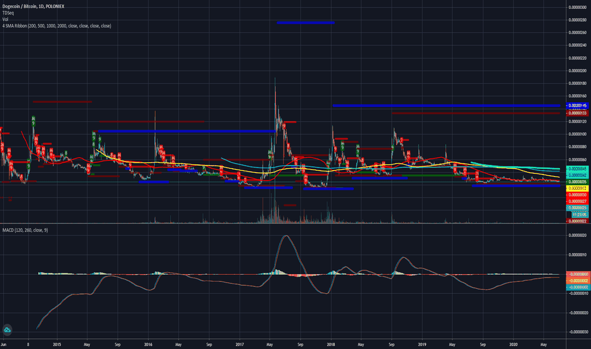Image resolution: width=591 pixels, height=349 pixels.
Task: Click the -0.00000020 MACD axis label
Action: (577, 312)
